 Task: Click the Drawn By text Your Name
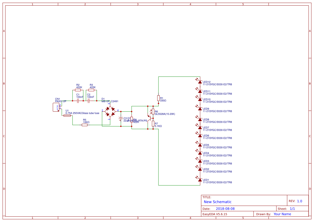tap(282, 214)
